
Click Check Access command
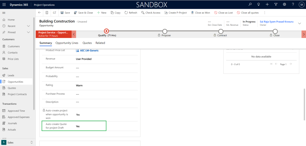pyautogui.click(x=151, y=13)
